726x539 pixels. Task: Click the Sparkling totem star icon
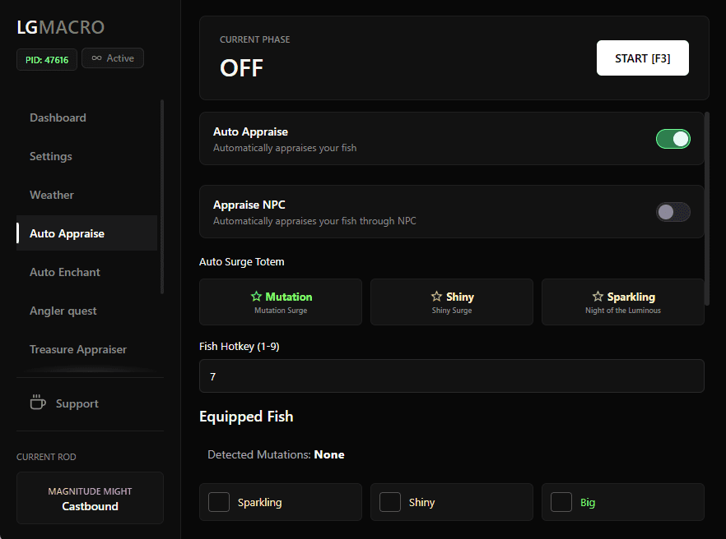pyautogui.click(x=598, y=297)
